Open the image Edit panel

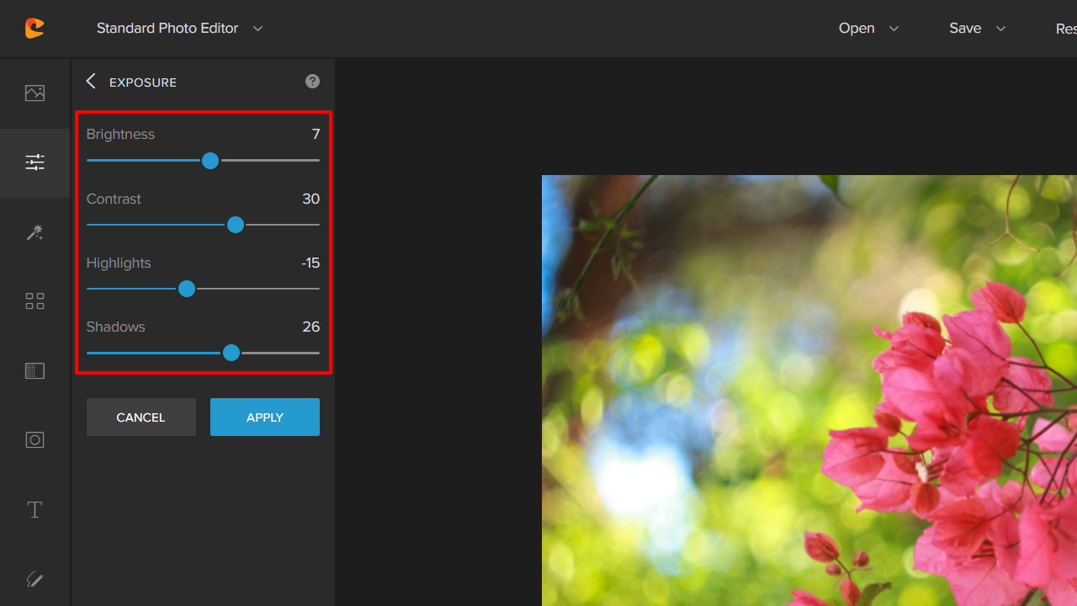34,93
